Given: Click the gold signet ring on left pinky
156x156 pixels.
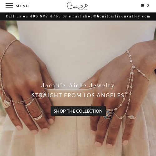Looking at the screenshot, I should [x=7, y=104].
